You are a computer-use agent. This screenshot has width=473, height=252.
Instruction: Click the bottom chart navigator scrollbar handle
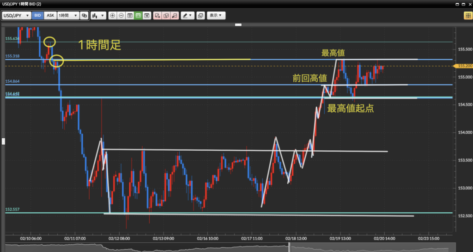pyautogui.click(x=290, y=247)
